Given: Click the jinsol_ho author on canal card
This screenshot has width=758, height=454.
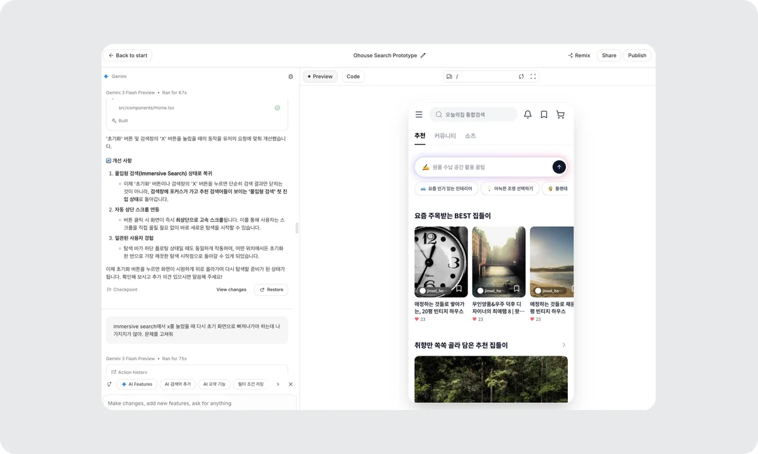Looking at the screenshot, I should coord(490,291).
